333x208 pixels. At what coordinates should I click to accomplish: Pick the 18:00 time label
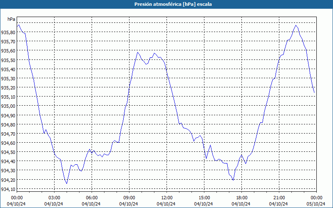(242, 198)
